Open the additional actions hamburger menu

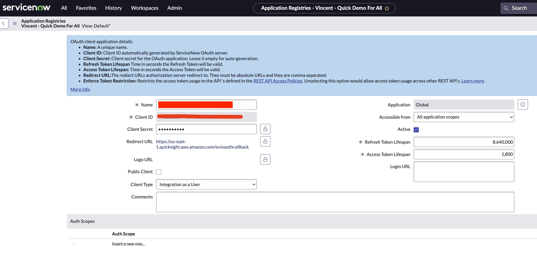[x=15, y=23]
